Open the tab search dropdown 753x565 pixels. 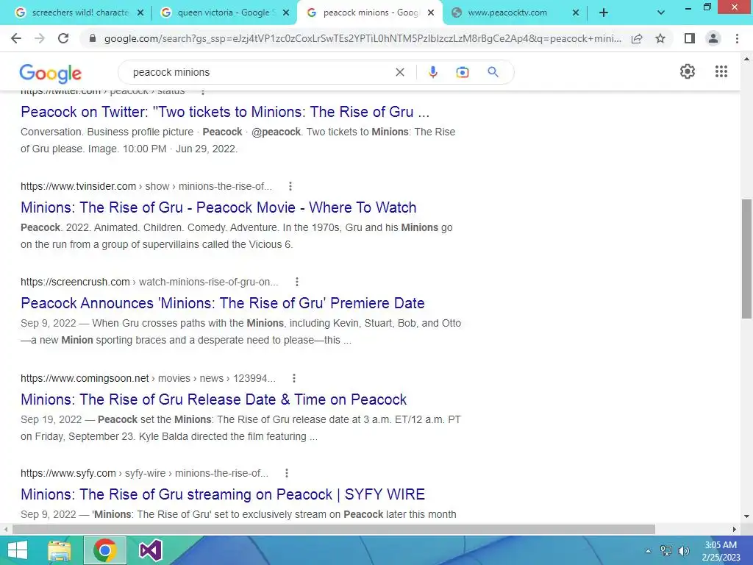[x=661, y=13]
